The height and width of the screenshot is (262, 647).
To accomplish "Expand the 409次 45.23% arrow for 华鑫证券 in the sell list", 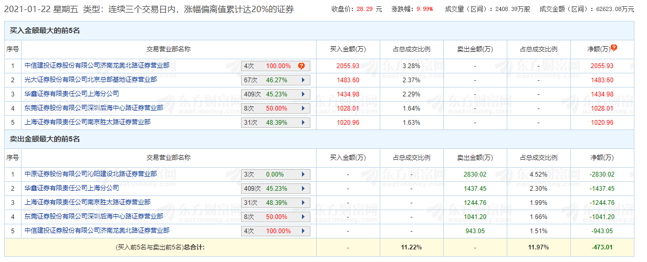I will [303, 189].
